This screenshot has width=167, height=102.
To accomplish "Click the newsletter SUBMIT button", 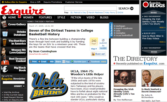I will (x=19, y=86).
